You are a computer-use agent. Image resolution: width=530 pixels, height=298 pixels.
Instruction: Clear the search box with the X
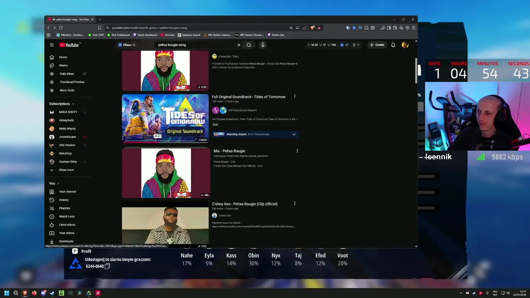point(238,45)
